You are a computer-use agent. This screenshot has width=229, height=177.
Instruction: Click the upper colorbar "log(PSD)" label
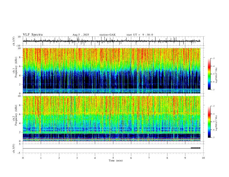pos(217,75)
